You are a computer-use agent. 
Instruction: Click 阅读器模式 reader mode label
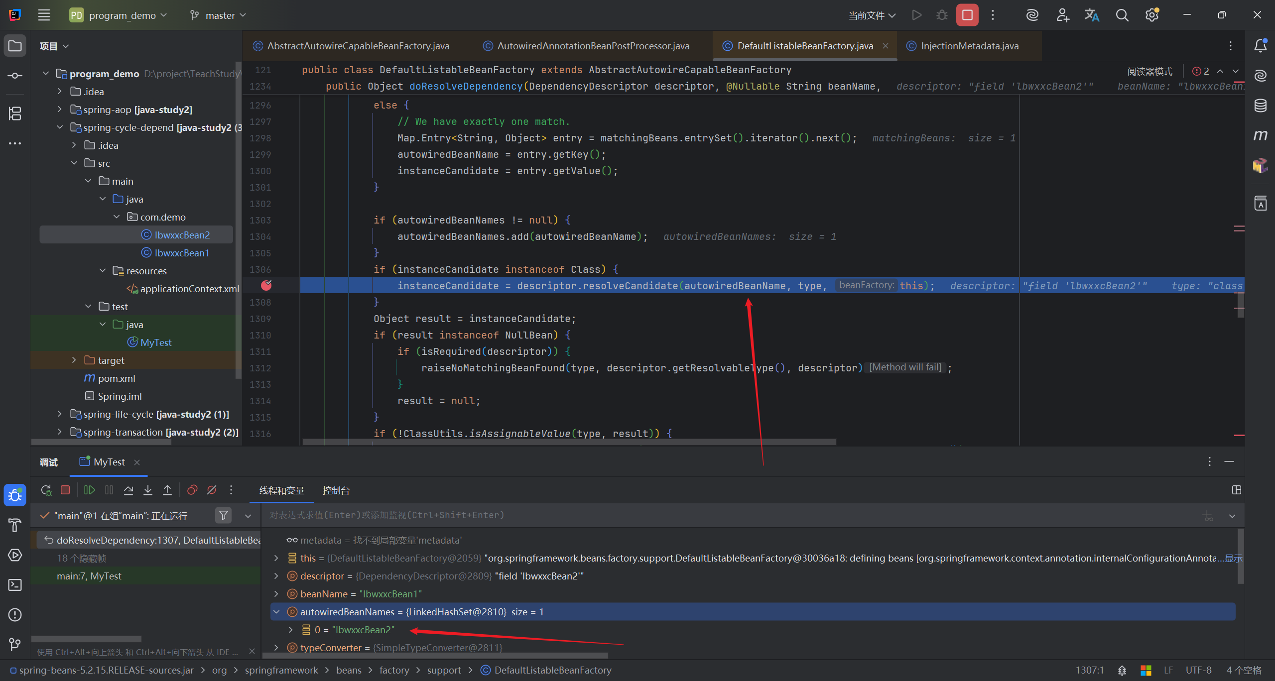(x=1149, y=71)
